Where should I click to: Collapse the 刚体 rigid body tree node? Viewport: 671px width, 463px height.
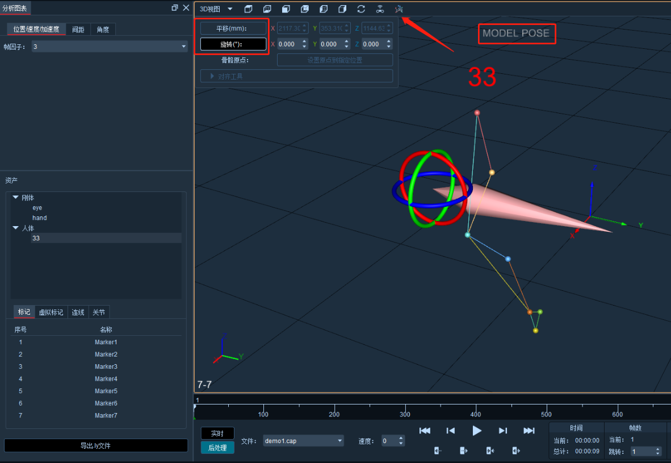coord(16,198)
